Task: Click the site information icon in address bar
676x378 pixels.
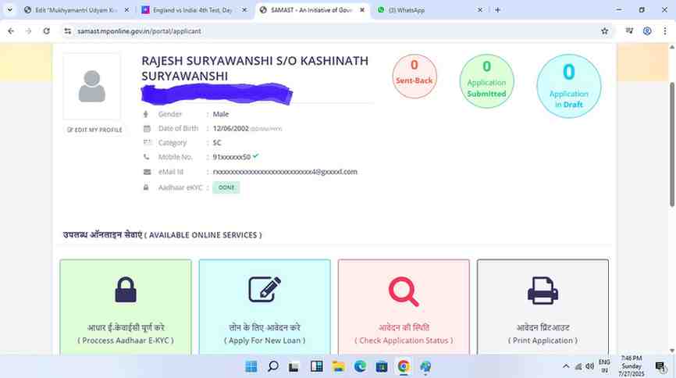Action: tap(68, 31)
